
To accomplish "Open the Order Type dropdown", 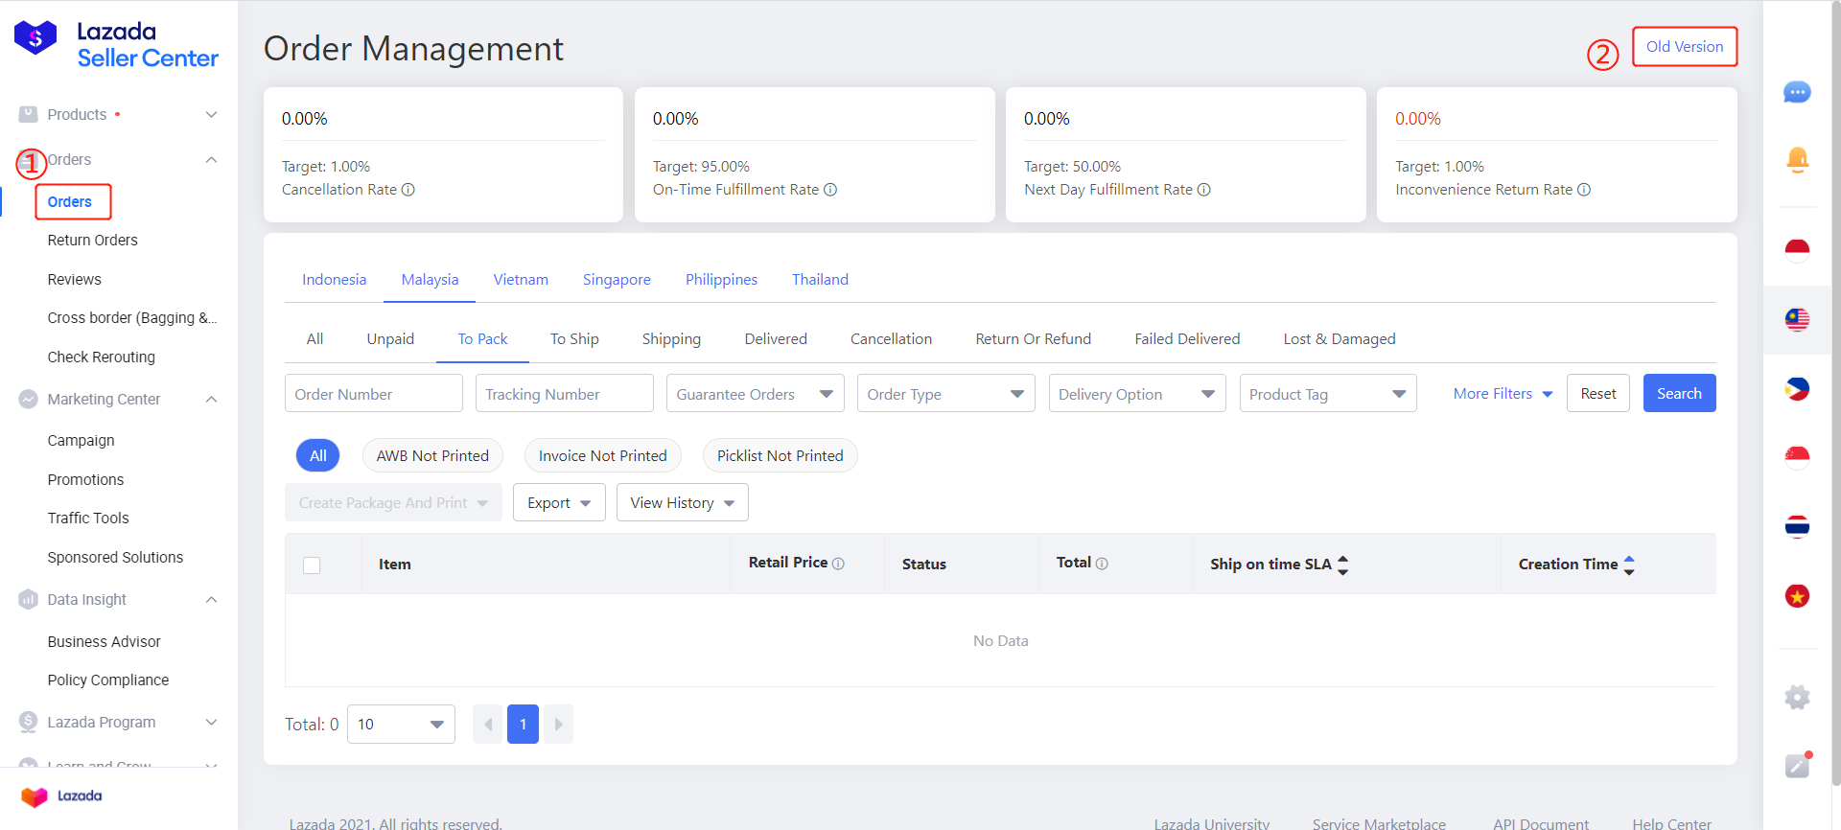I will [946, 394].
